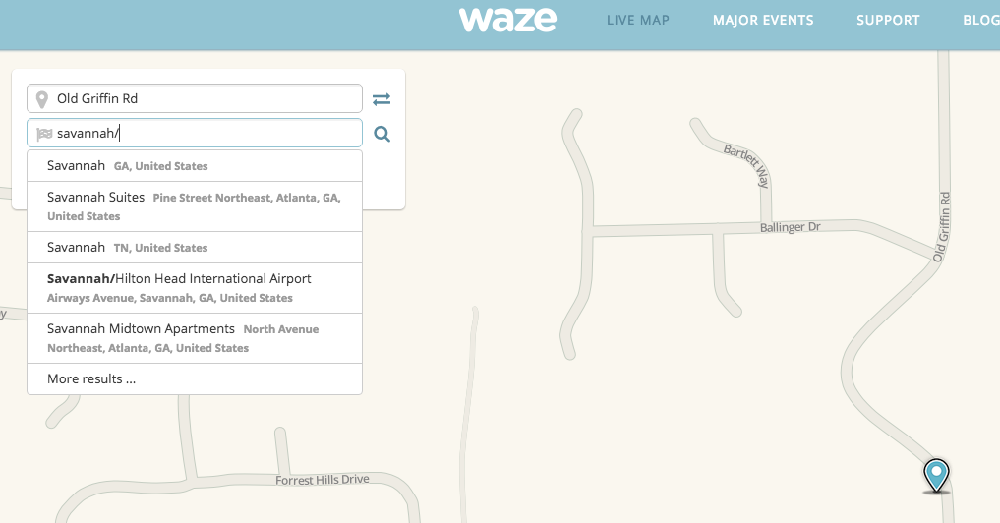The image size is (1000, 523).
Task: Show more results in suggestion list
Action: click(91, 379)
